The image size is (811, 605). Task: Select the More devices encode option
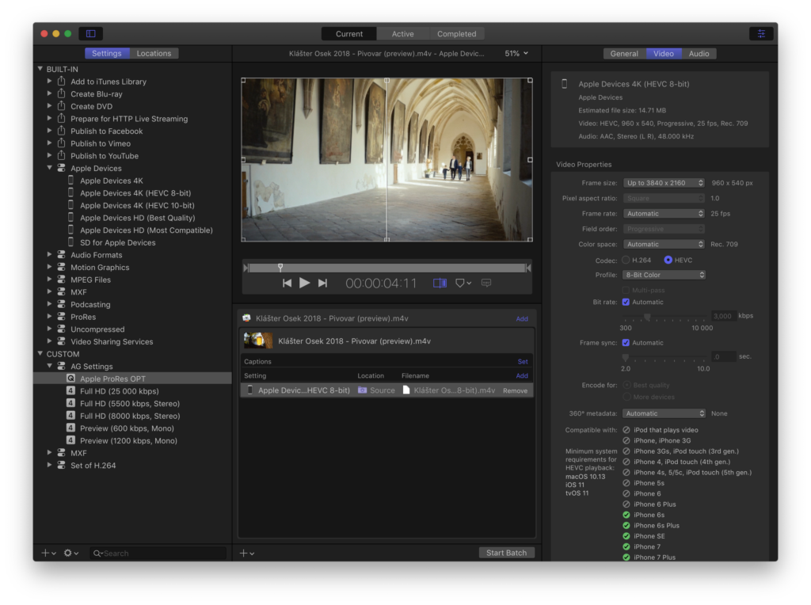(627, 397)
